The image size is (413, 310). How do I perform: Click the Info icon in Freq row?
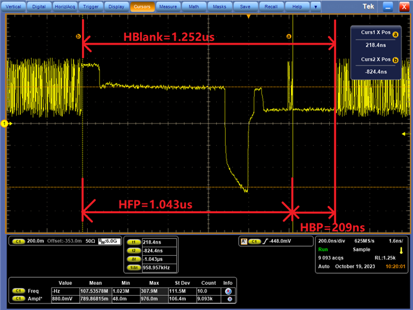228,291
